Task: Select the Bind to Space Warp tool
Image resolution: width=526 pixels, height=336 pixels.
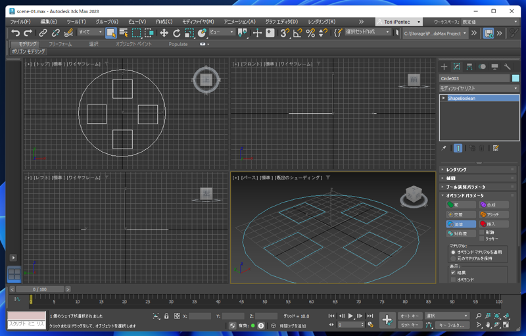Action: click(68, 33)
